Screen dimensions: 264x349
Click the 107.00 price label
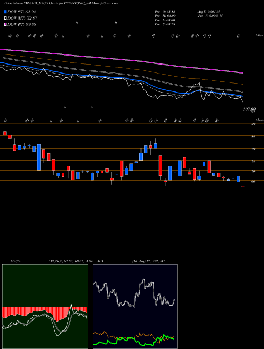point(249,109)
